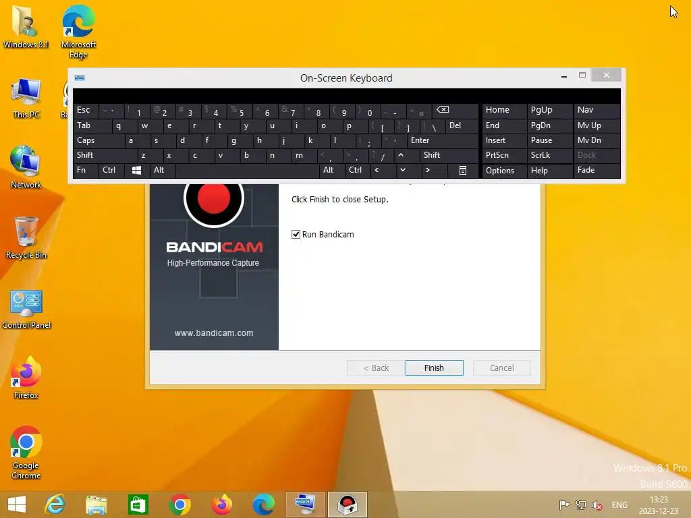The image size is (691, 518).
Task: Open Firefox from the taskbar
Action: [221, 505]
